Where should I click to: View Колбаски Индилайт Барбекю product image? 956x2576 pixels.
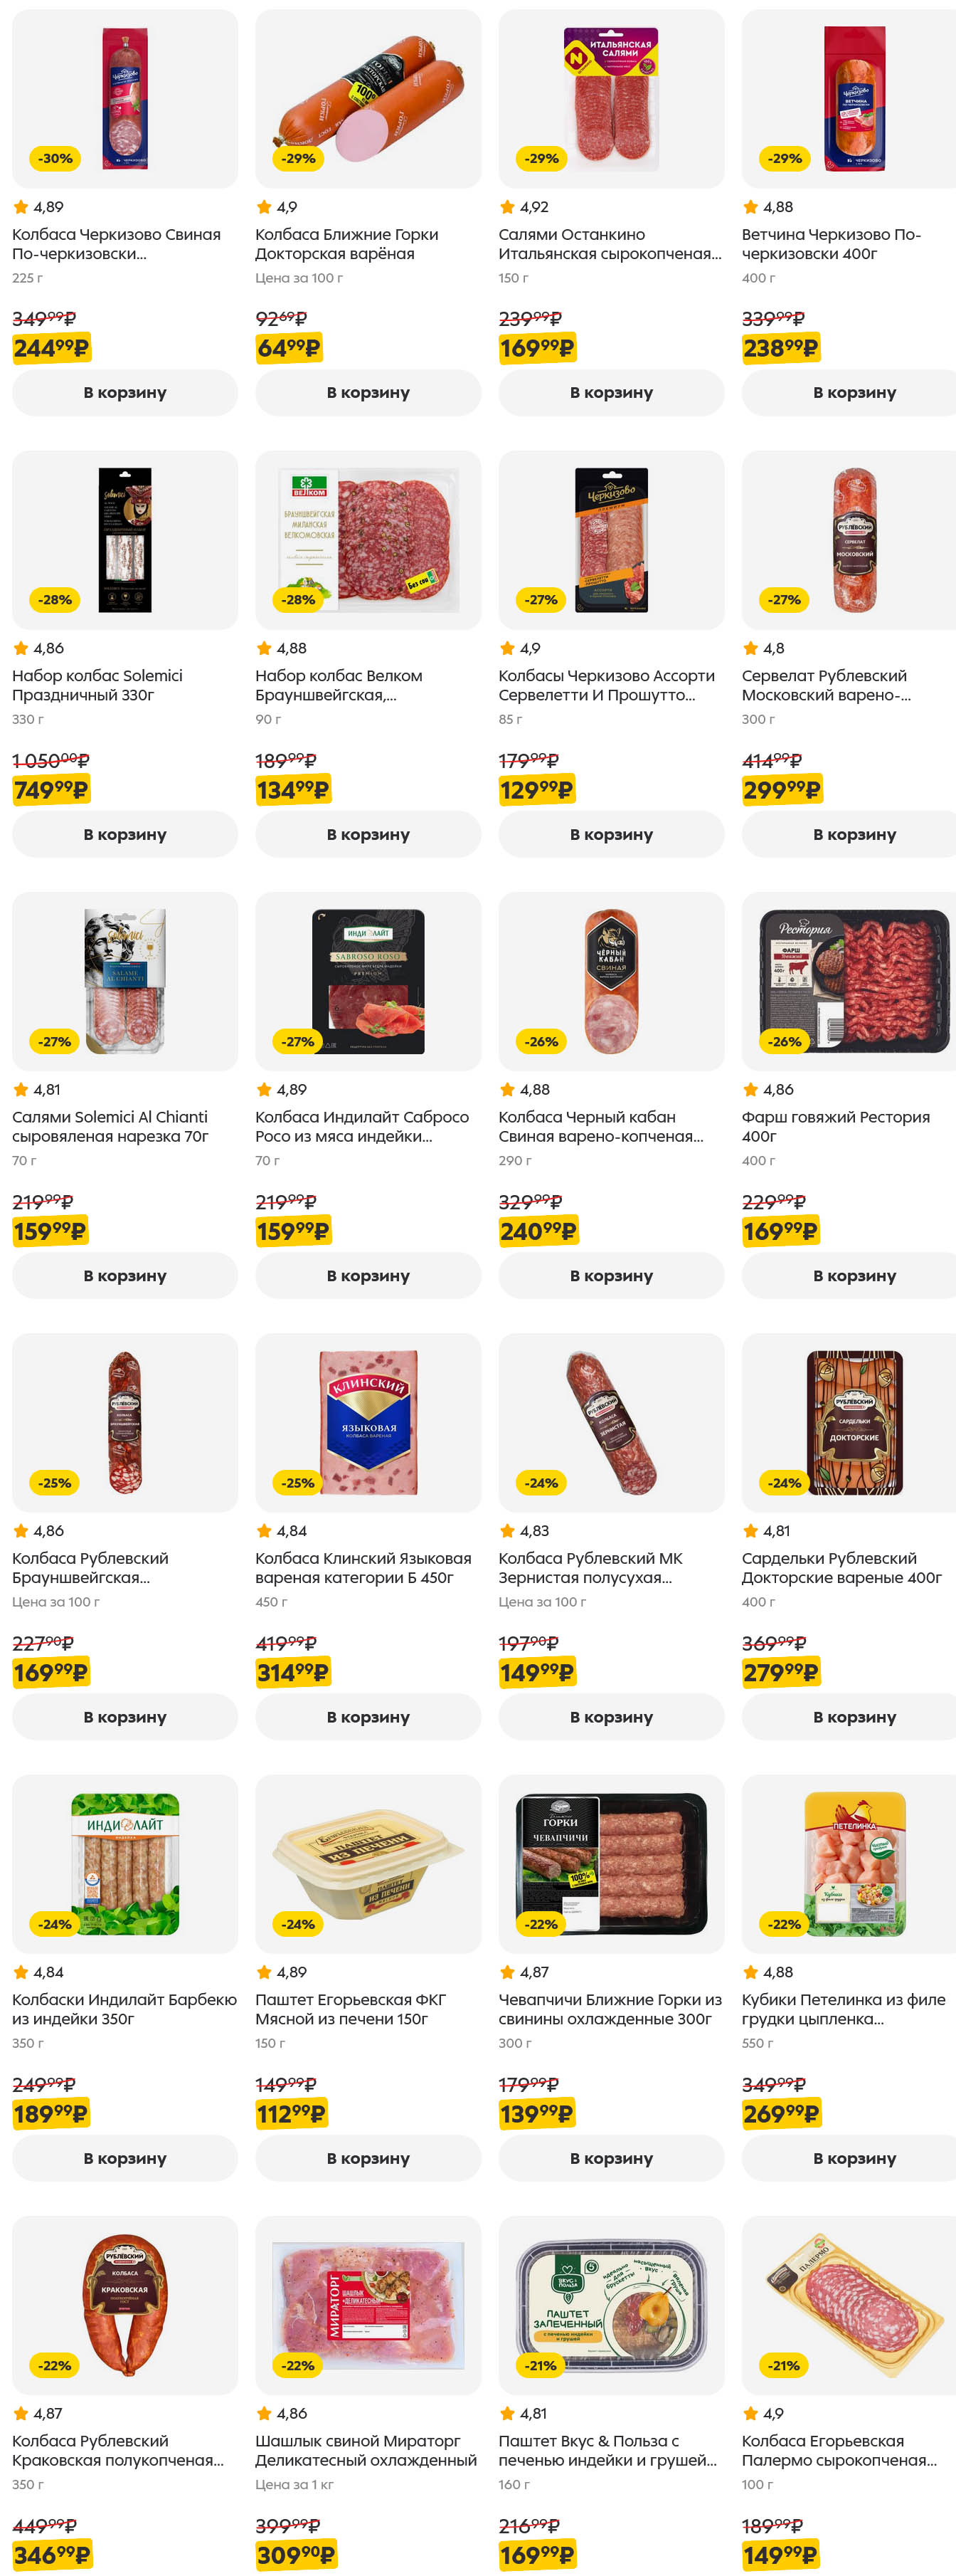coord(125,1864)
